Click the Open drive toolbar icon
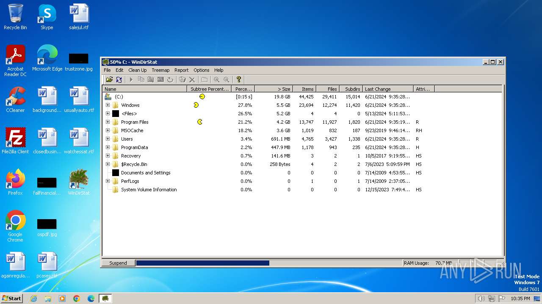 click(x=109, y=79)
